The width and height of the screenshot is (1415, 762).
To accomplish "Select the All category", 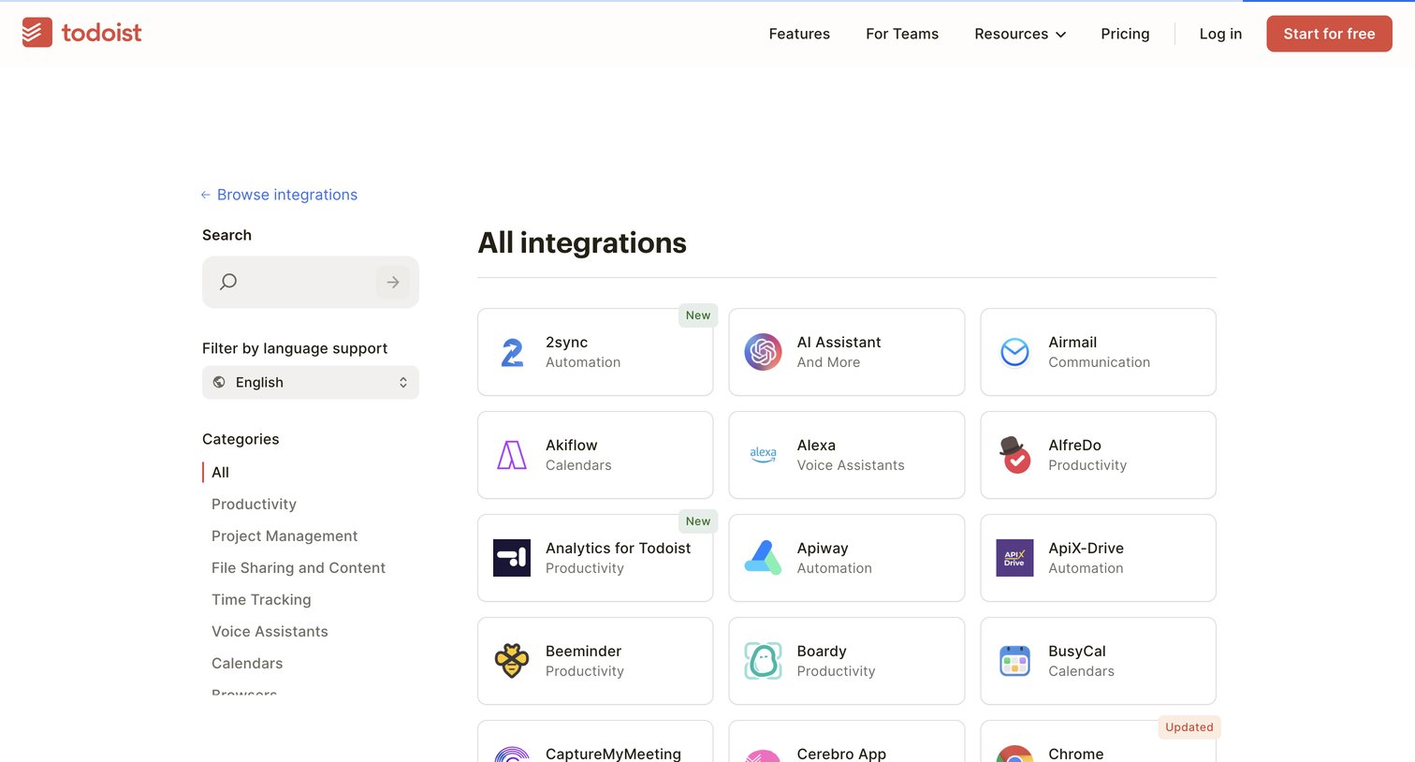I will point(220,473).
